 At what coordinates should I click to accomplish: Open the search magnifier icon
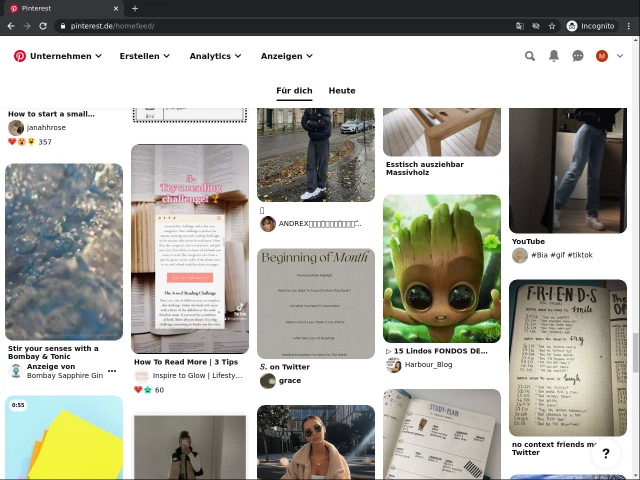(x=530, y=56)
